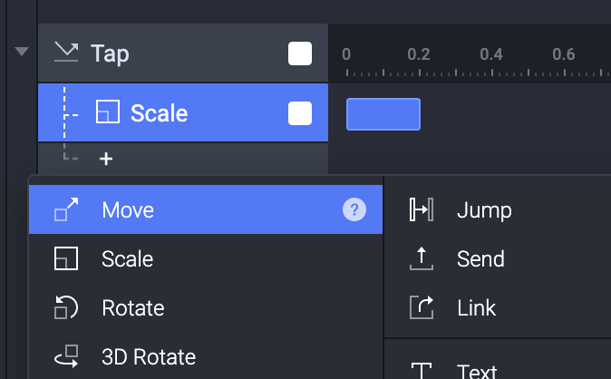Image resolution: width=611 pixels, height=379 pixels.
Task: Click the 3D Rotate icon
Action: (66, 356)
